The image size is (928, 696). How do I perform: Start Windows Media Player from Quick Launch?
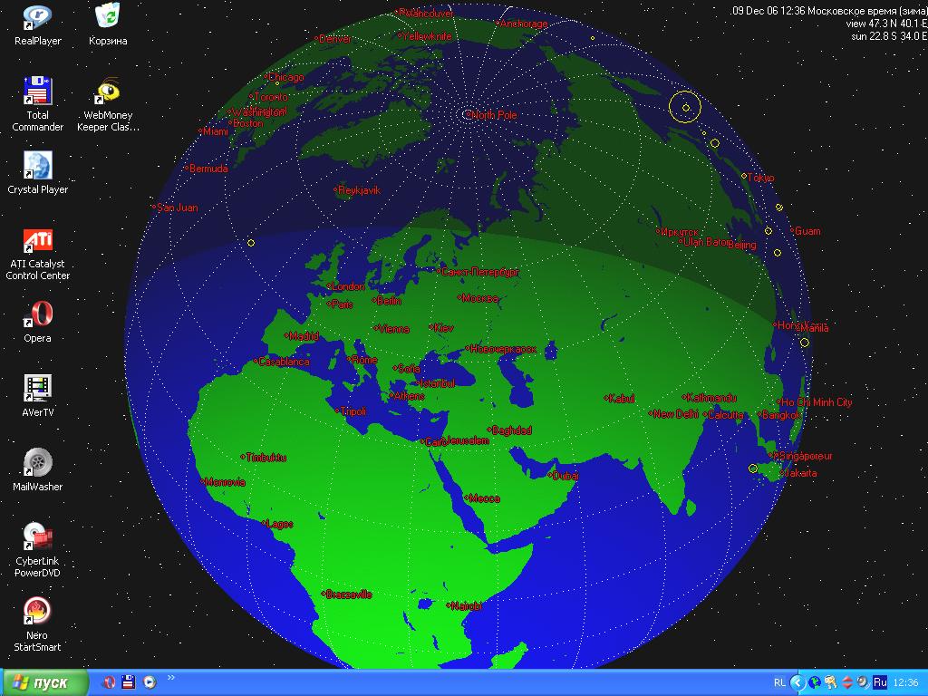click(x=150, y=682)
